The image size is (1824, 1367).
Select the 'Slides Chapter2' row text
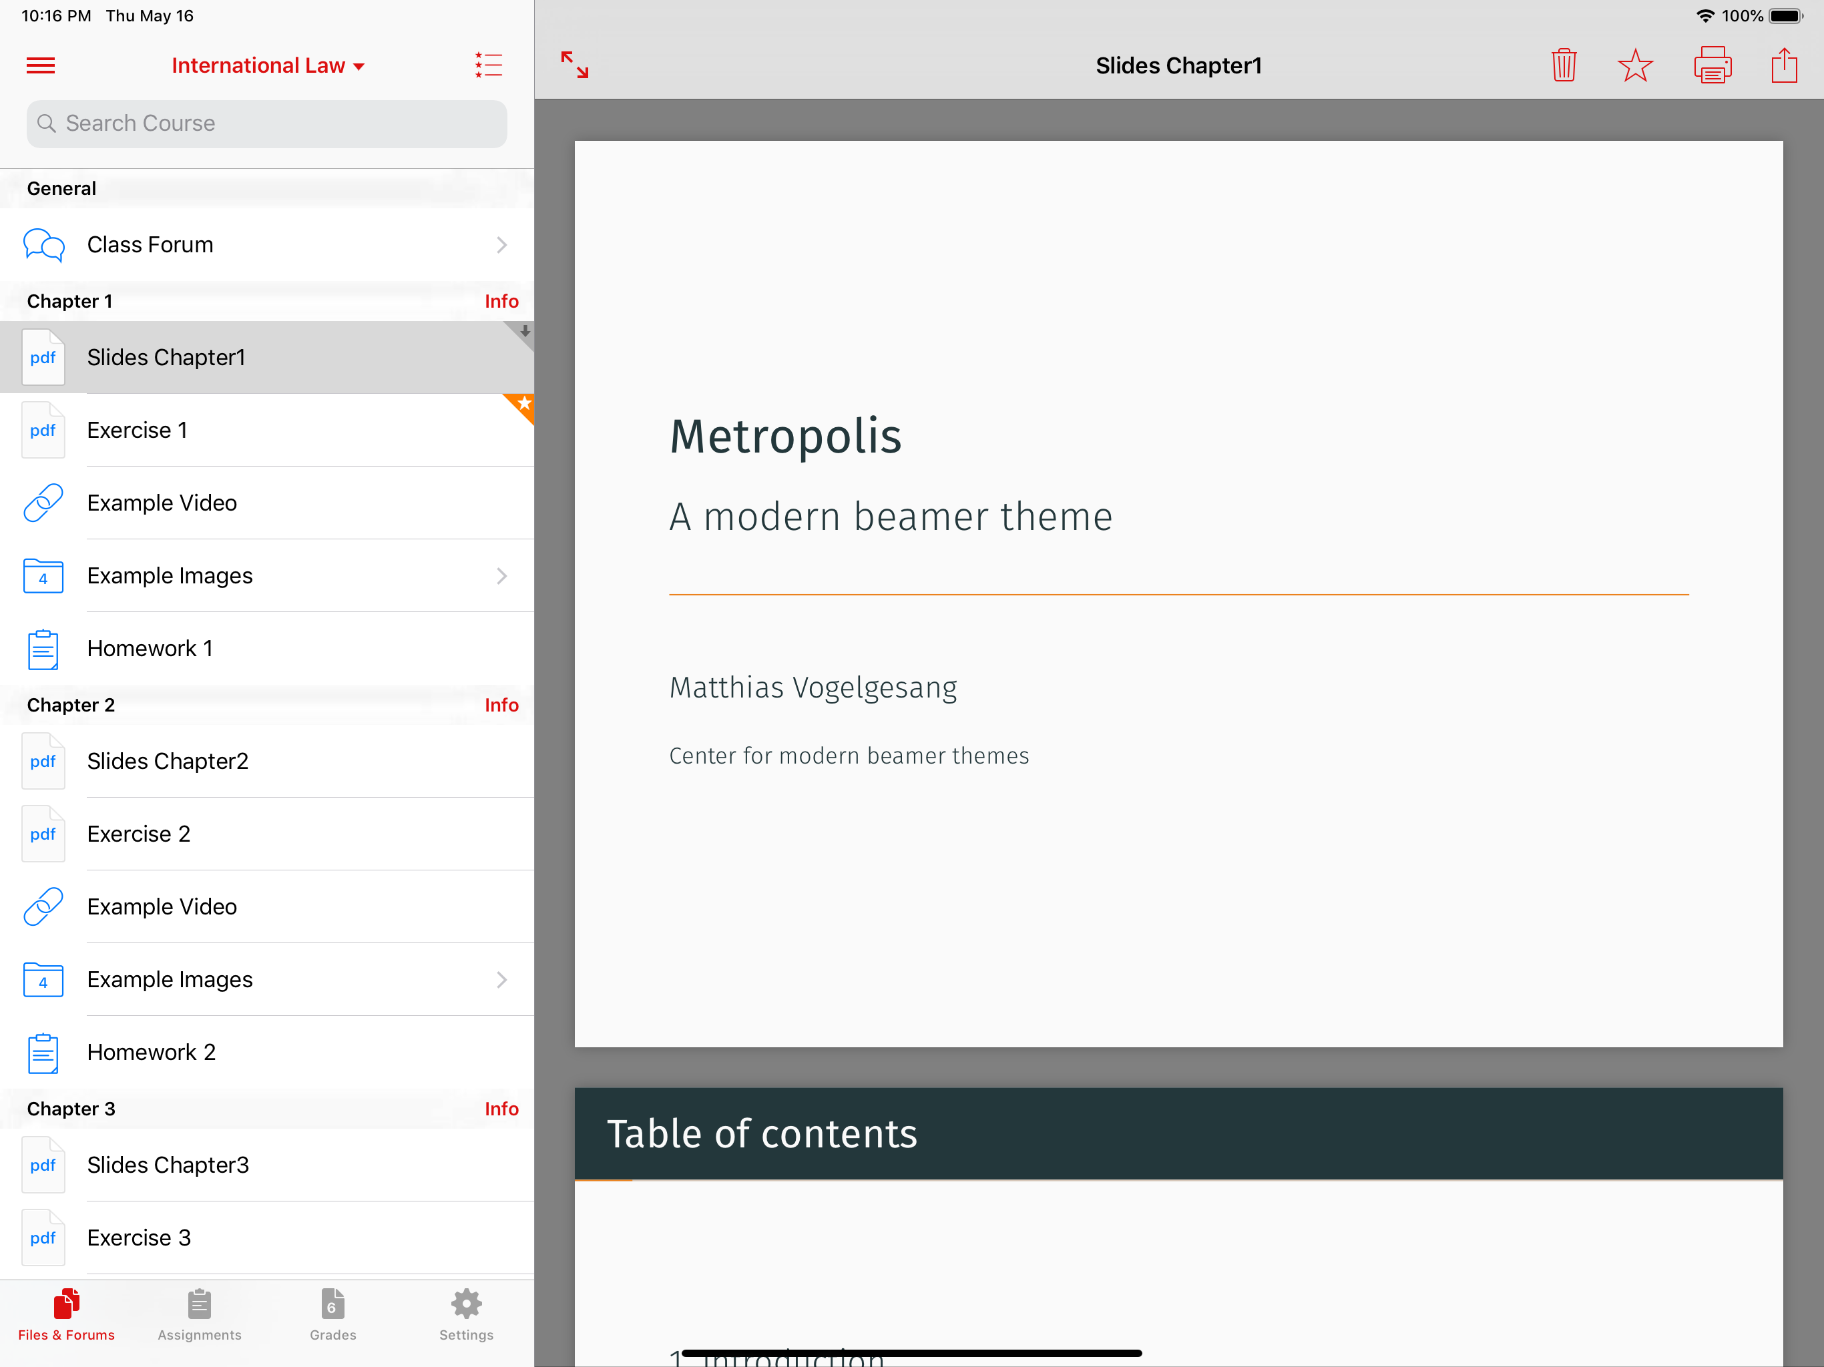168,761
